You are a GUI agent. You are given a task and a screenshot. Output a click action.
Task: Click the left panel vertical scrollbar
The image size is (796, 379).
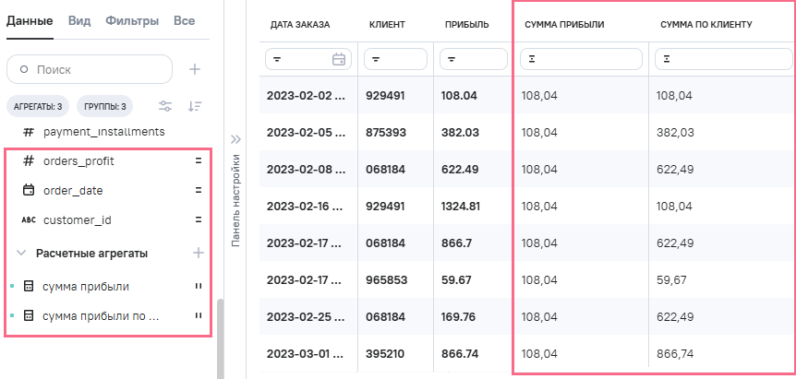coord(220,338)
